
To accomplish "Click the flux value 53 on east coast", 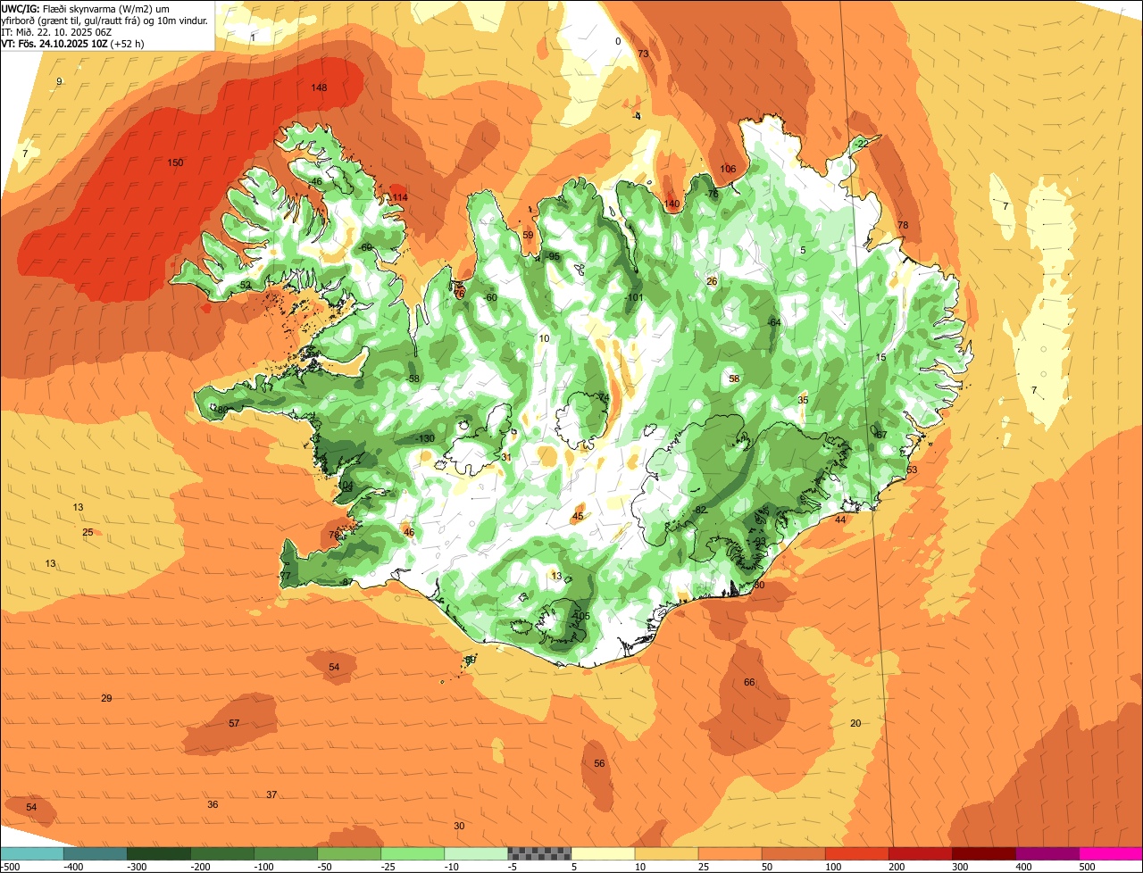I will click(912, 470).
